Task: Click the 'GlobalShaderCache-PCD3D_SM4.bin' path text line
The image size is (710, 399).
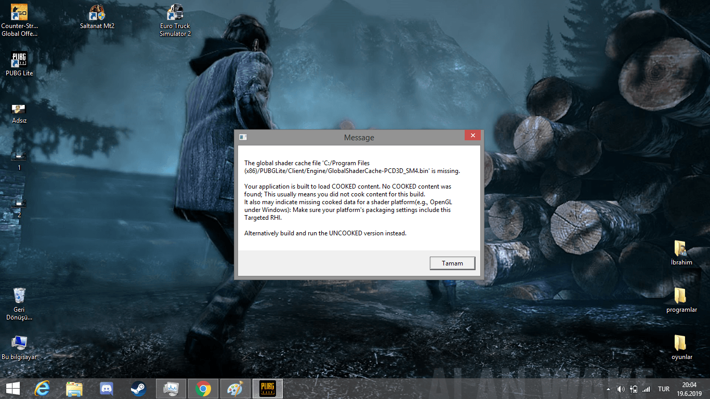Action: point(352,170)
